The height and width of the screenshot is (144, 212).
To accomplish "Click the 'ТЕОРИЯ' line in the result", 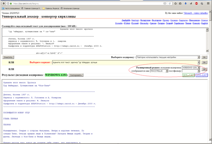I will (7, 125).
